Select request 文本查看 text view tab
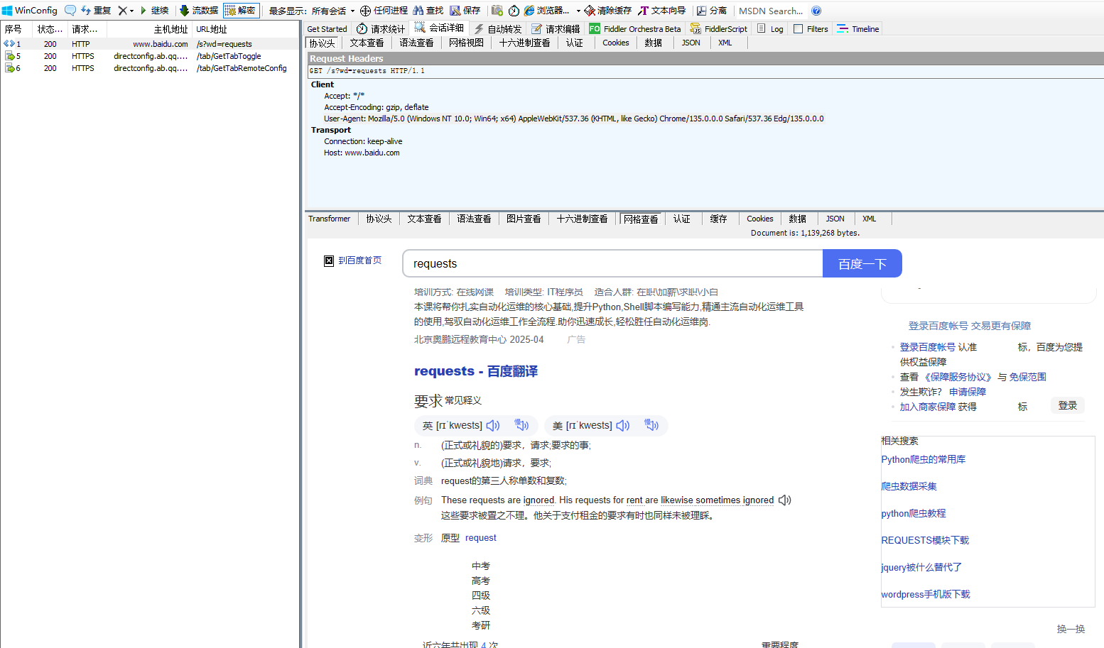This screenshot has height=648, width=1104. tap(367, 43)
